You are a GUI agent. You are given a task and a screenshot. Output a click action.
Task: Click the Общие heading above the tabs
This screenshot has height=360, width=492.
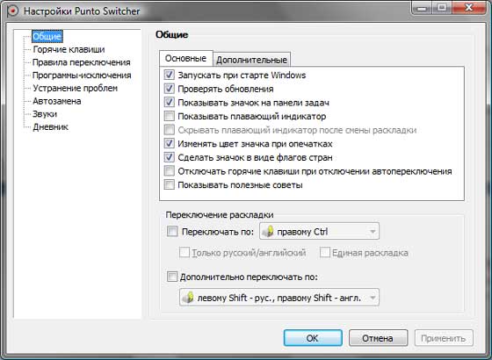(171, 34)
